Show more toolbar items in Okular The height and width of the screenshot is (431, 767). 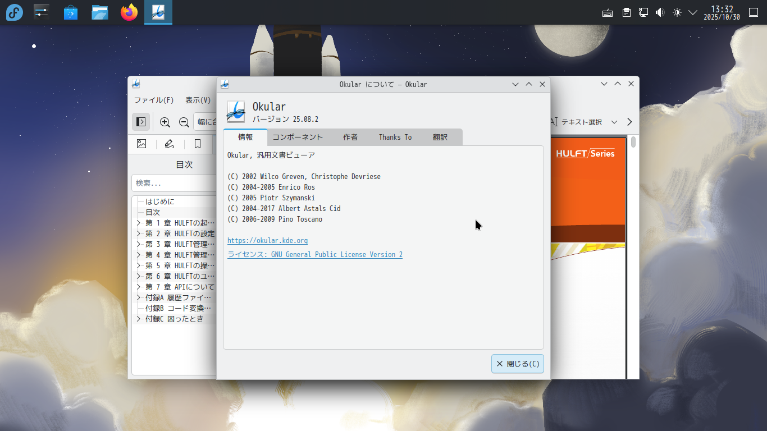(629, 122)
